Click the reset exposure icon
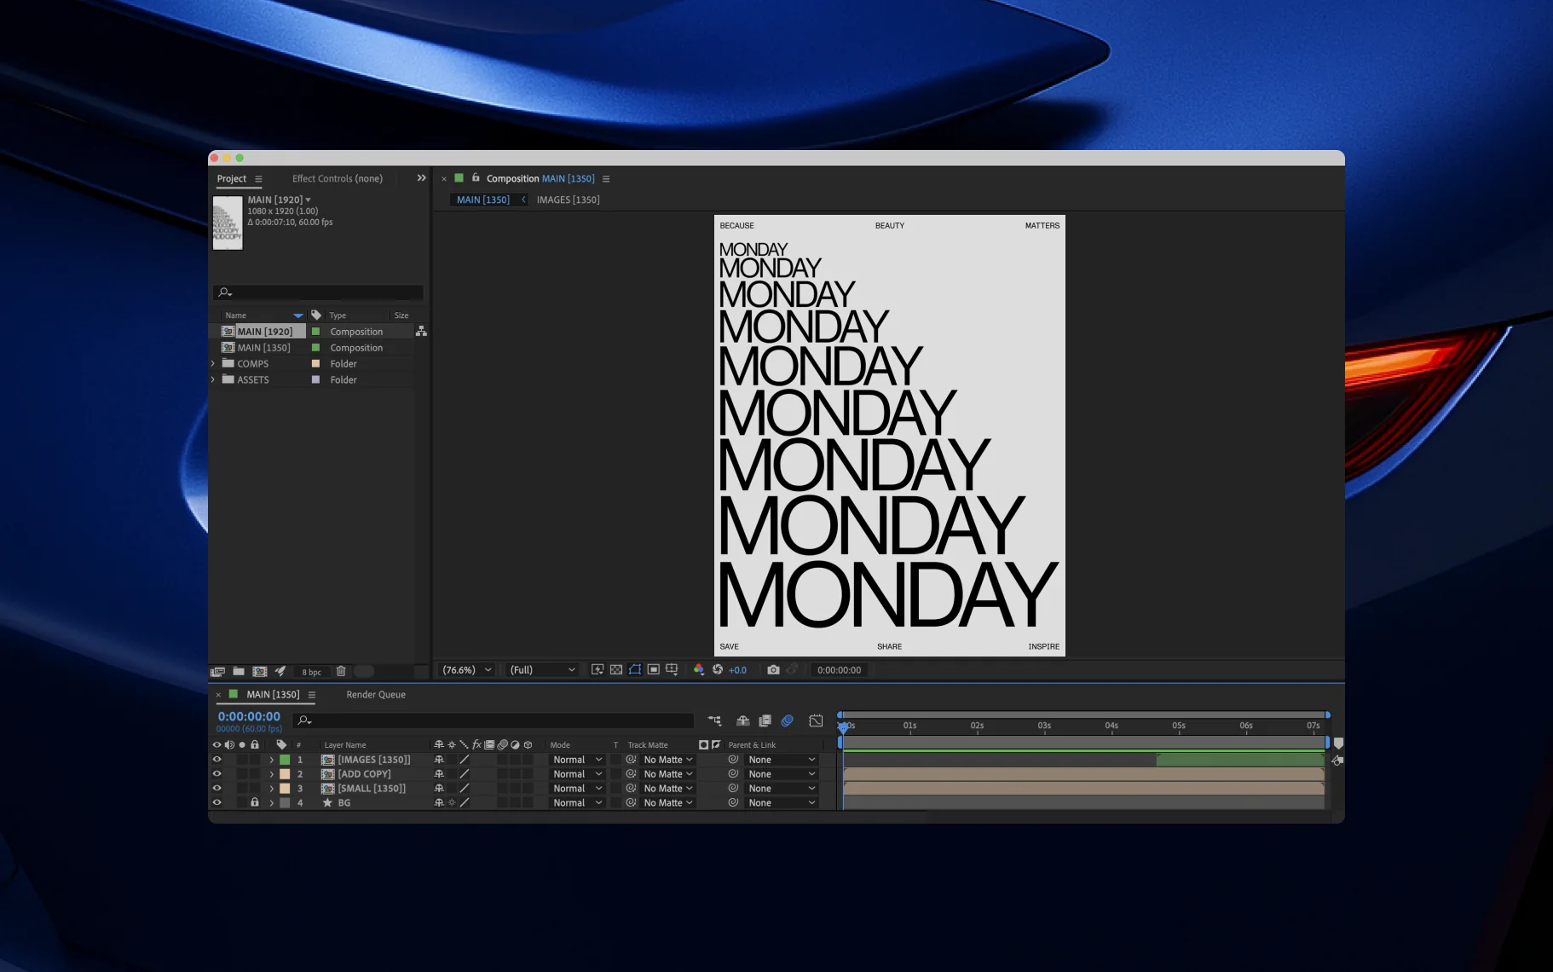Image resolution: width=1553 pixels, height=972 pixels. pyautogui.click(x=718, y=670)
